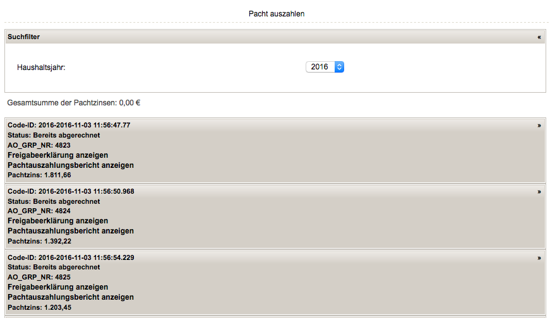Expand the entry with AO_GRP_NR 4824

click(539, 191)
